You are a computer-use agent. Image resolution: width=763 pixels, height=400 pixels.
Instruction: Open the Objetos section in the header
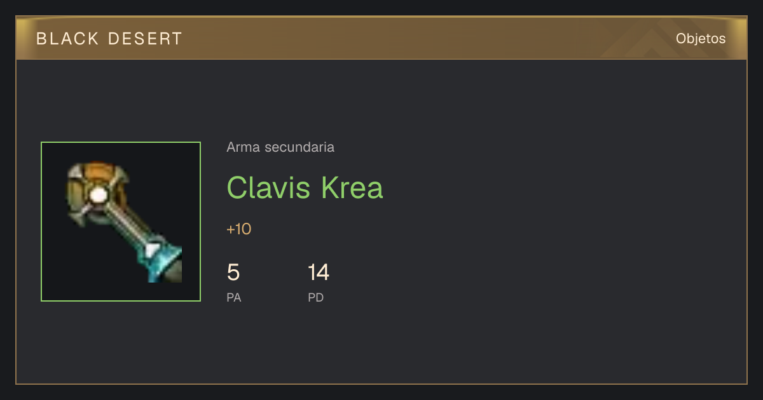click(701, 38)
